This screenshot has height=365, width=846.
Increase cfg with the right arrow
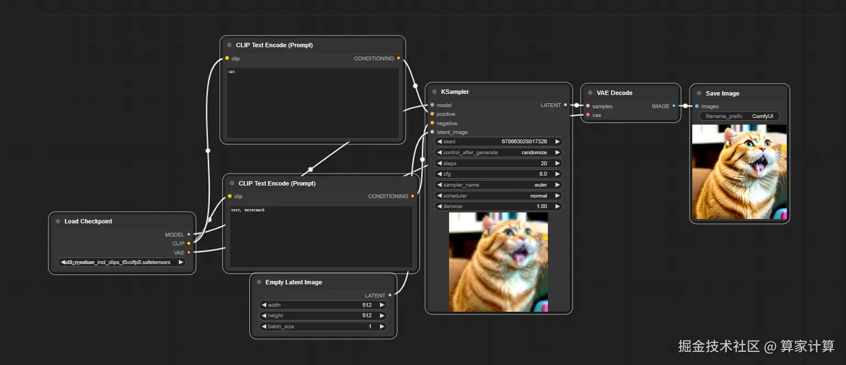[x=558, y=174]
